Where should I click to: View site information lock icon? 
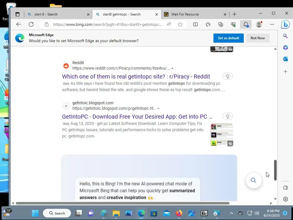[47, 24]
